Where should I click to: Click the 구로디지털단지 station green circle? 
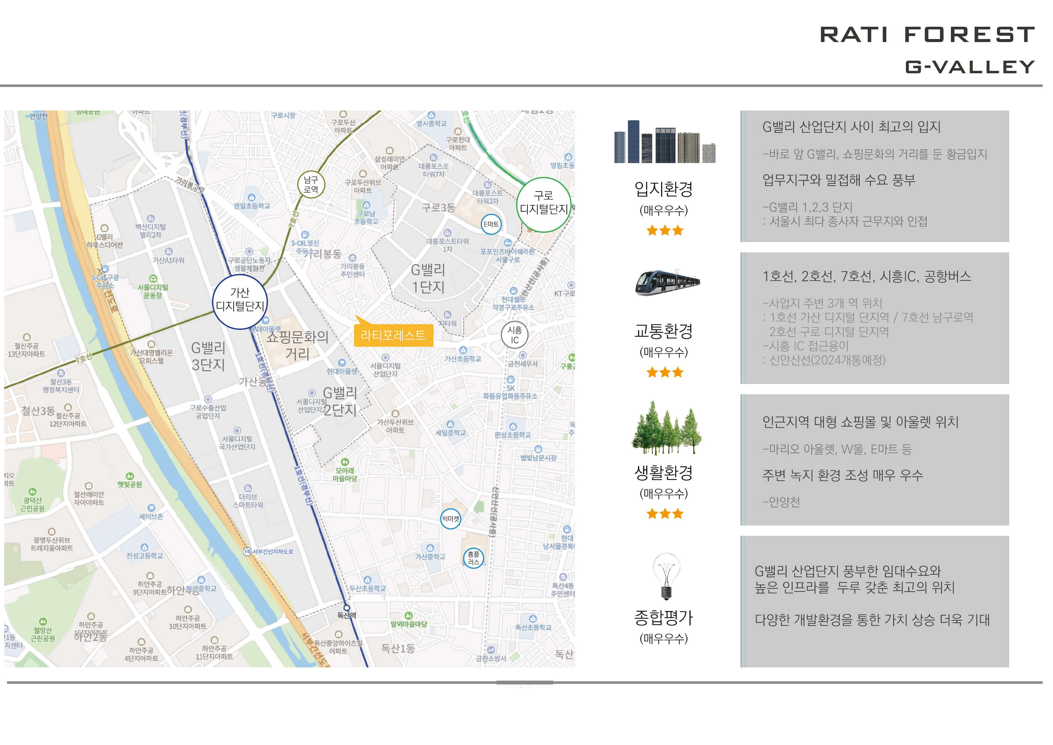point(544,204)
